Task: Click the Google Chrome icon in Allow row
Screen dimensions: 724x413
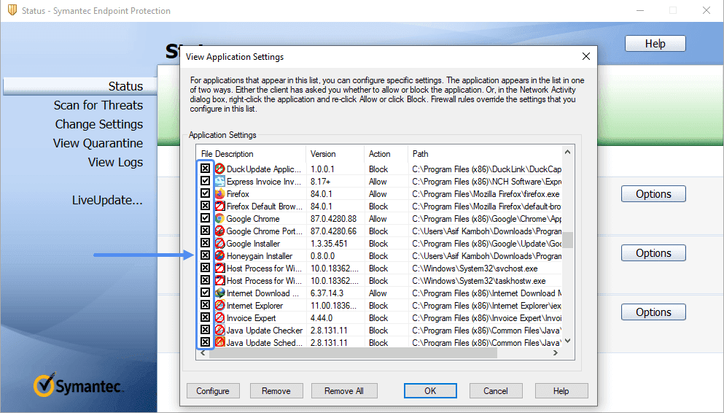Action: coord(219,218)
